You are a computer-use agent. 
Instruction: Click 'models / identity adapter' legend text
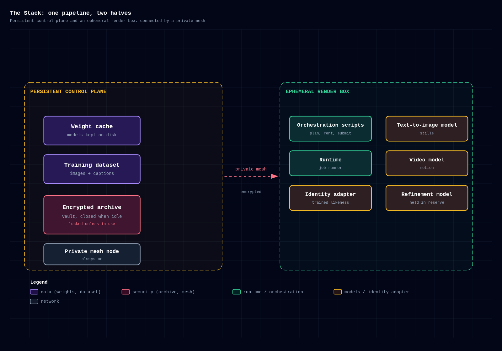[x=377, y=292]
